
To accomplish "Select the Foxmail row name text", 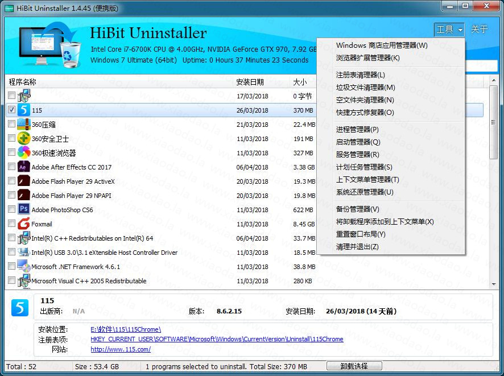I will [x=42, y=224].
